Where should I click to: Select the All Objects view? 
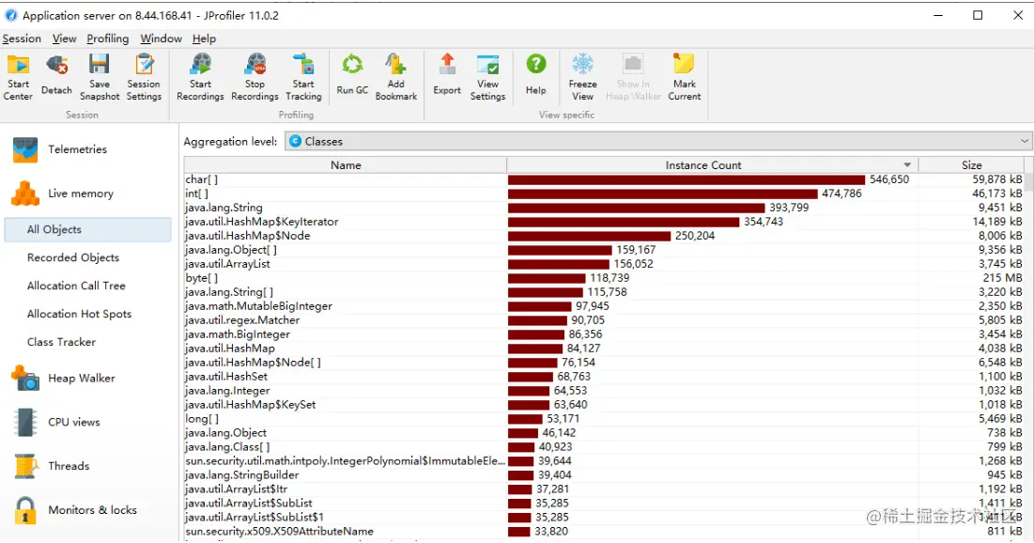87,229
